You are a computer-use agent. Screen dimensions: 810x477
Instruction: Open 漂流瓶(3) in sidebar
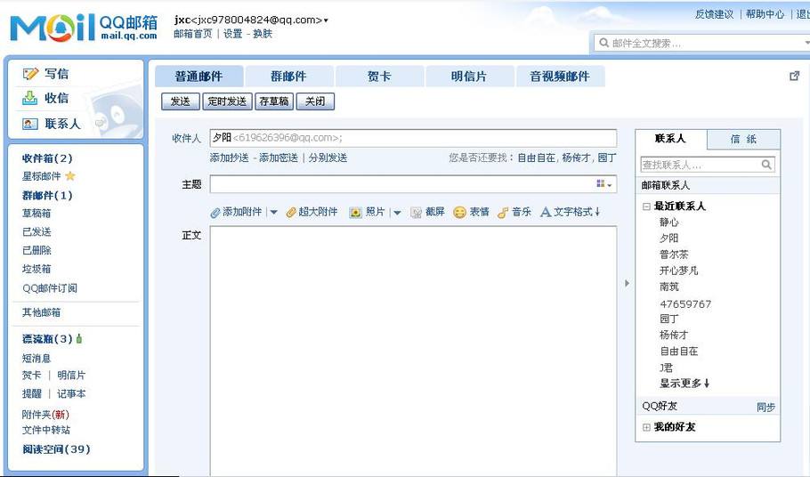[x=47, y=339]
